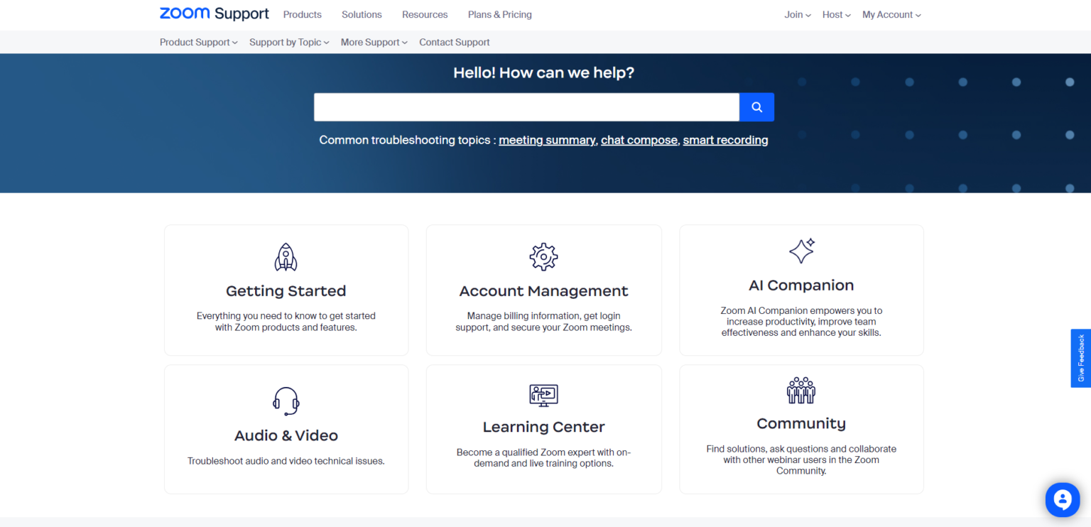Select Plans & Pricing in the menu bar

pos(499,14)
